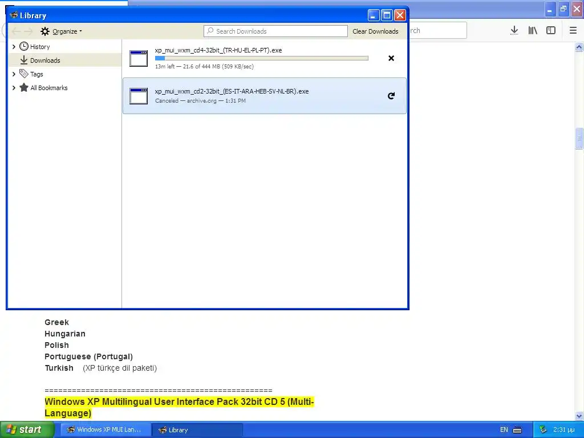Switch to Windows XP MUI taskbar item
This screenshot has width=584, height=438.
click(106, 429)
